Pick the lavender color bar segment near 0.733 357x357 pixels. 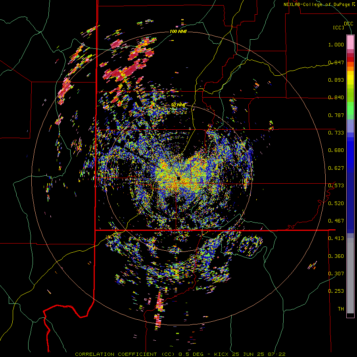pos(350,126)
